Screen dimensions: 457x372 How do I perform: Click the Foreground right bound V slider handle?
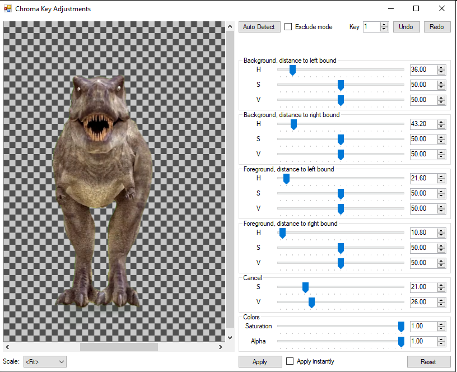coord(341,263)
